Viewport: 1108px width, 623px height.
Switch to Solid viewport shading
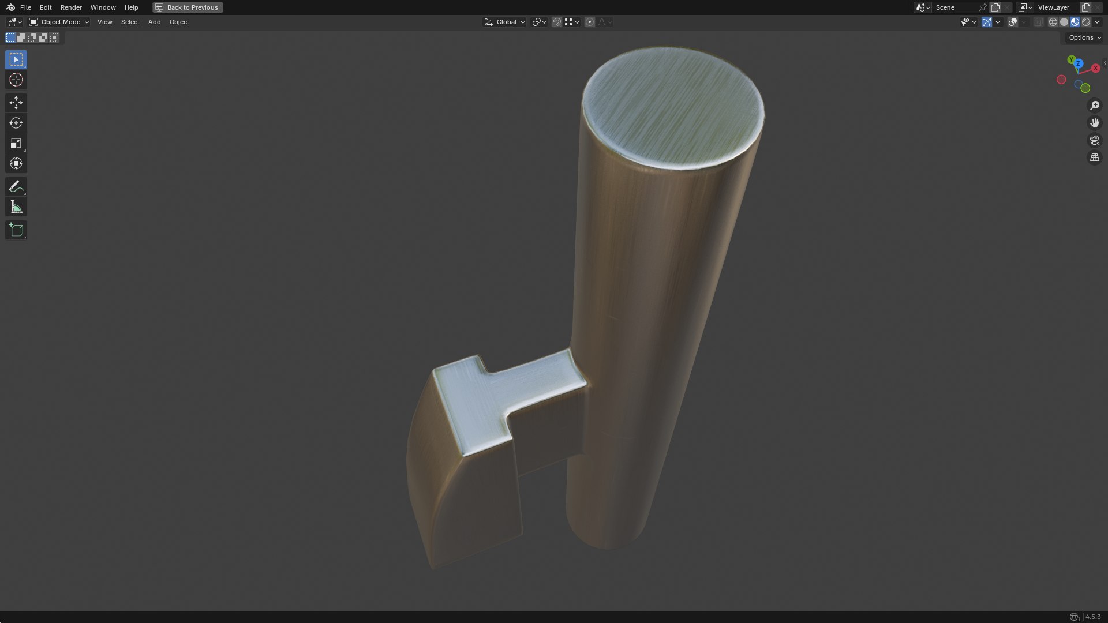tap(1064, 22)
